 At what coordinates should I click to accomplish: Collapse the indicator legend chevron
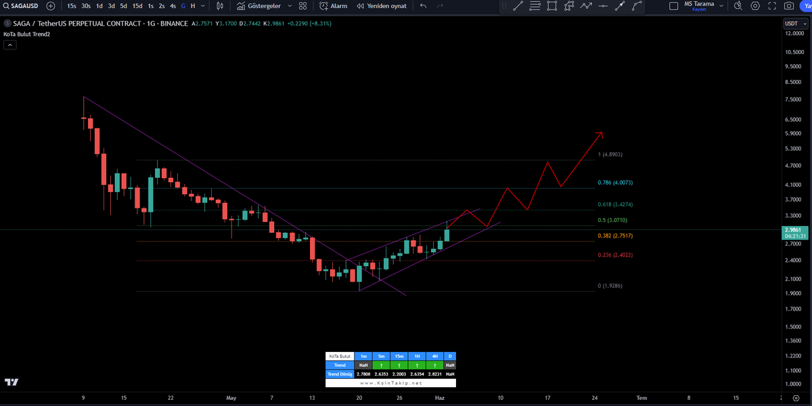tap(10, 45)
